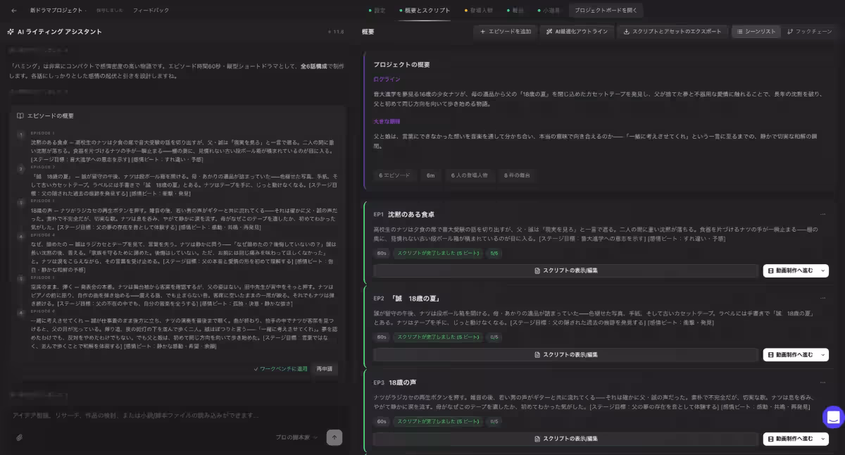Switch to フックチェーン view

point(809,32)
